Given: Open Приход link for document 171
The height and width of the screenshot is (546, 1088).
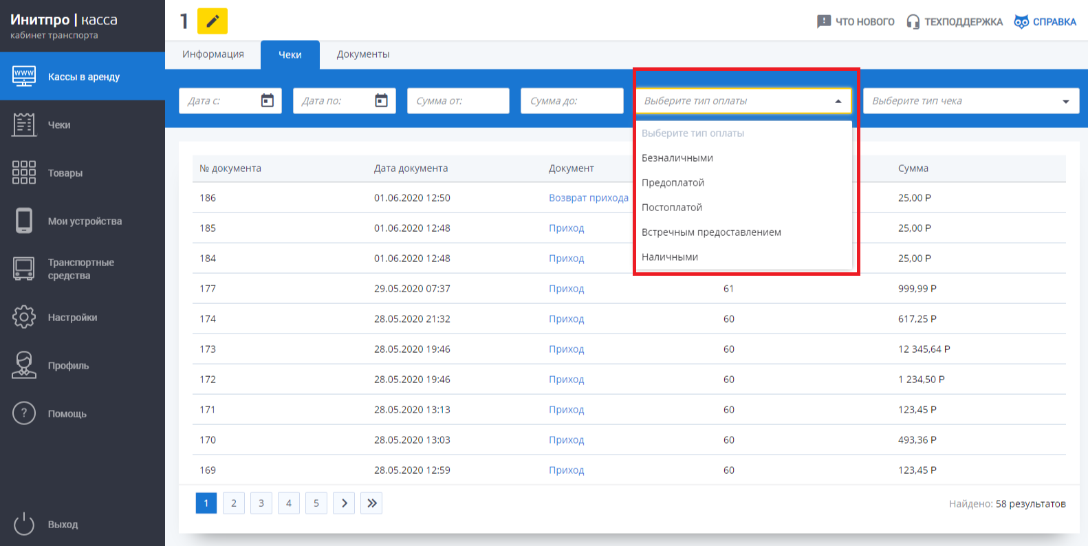Looking at the screenshot, I should point(567,409).
